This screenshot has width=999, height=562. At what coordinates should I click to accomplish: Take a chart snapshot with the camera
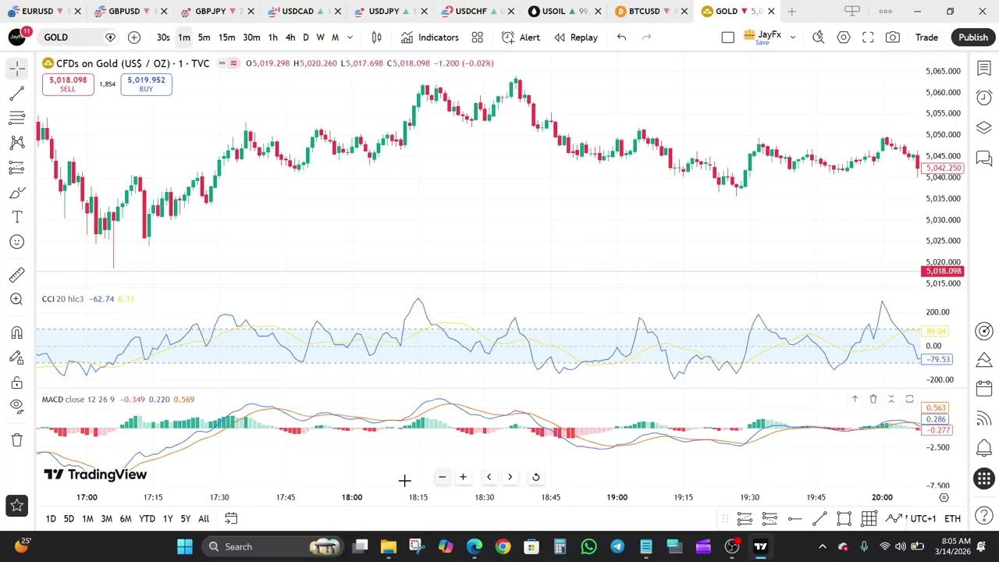[x=892, y=37]
